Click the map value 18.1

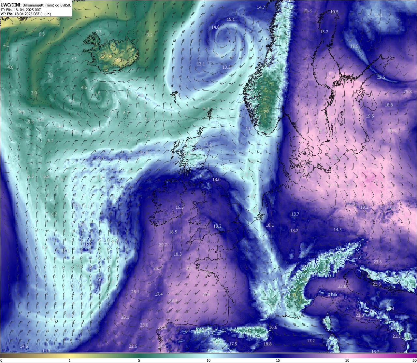click(x=270, y=225)
